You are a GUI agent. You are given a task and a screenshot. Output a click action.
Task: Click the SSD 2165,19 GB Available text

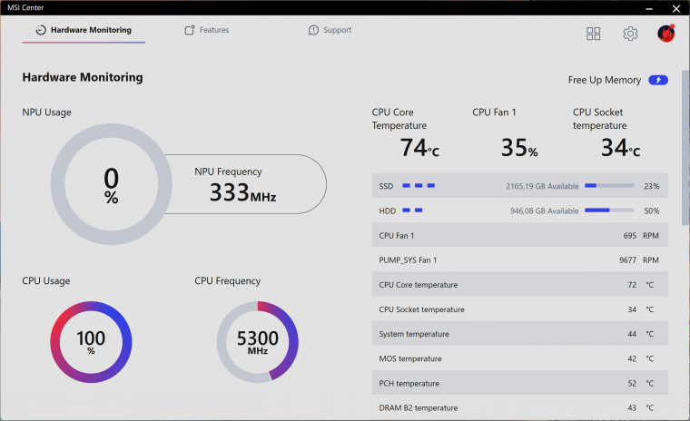point(542,186)
